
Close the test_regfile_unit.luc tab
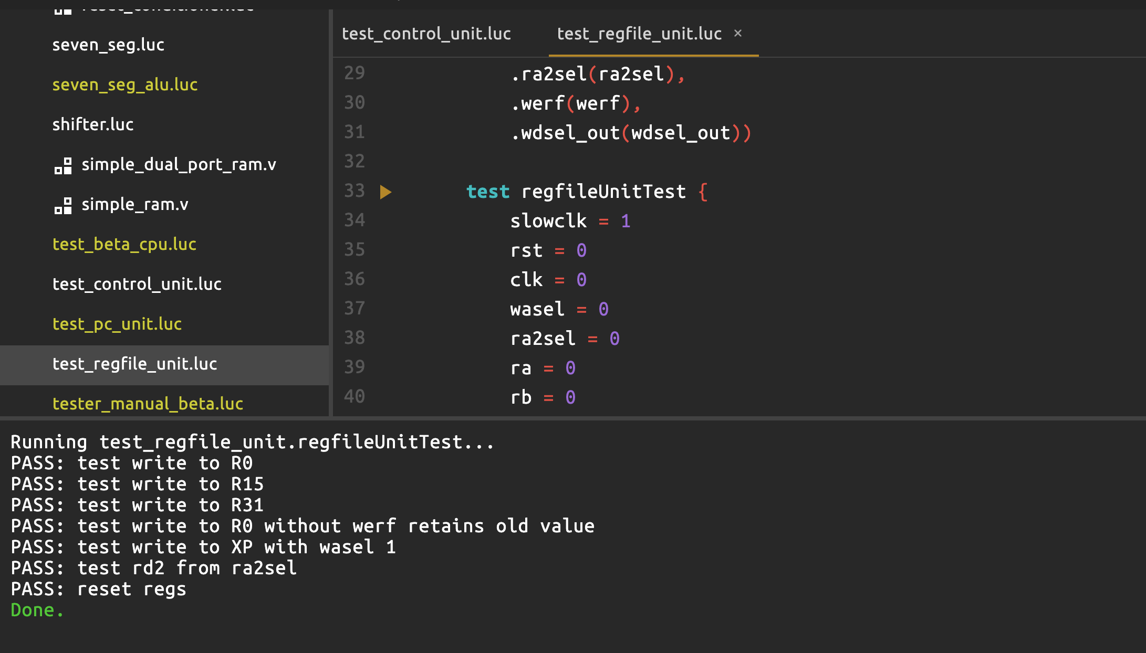pos(738,33)
